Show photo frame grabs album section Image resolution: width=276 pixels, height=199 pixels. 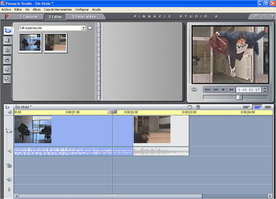click(x=7, y=60)
